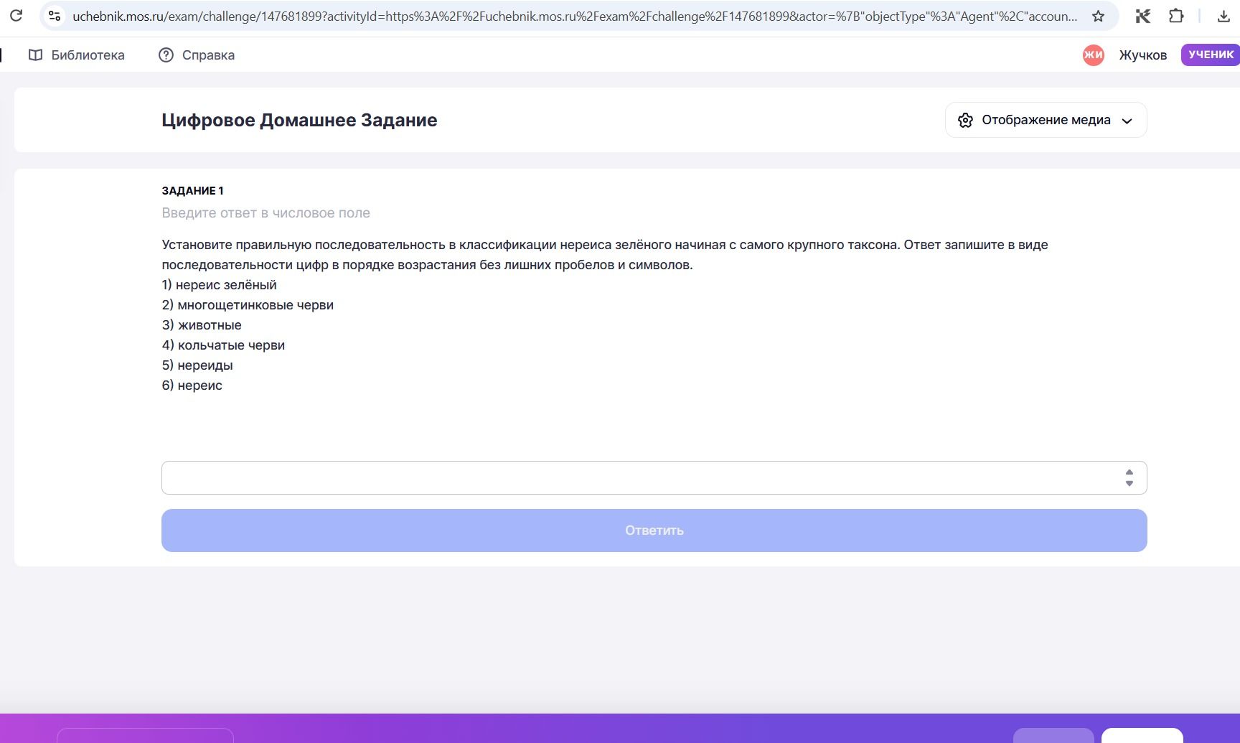Focus the numeric answer input field
The width and height of the screenshot is (1240, 743).
[654, 477]
